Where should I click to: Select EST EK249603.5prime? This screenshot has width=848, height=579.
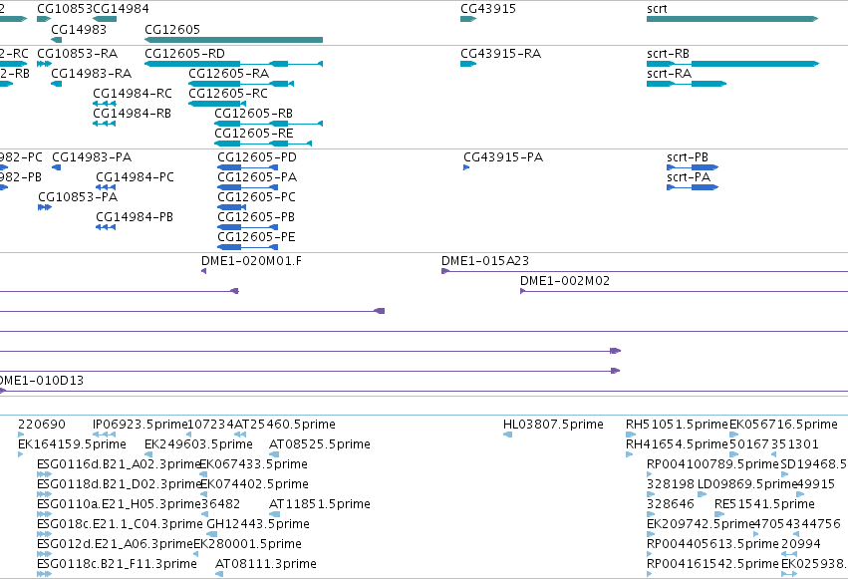click(148, 454)
